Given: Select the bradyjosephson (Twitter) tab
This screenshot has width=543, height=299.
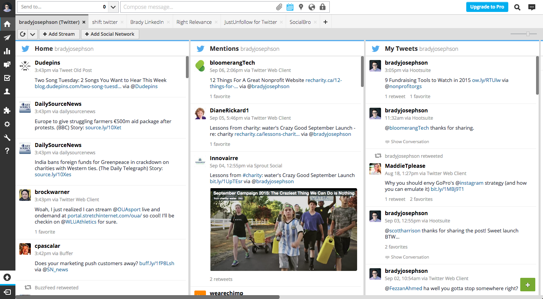Looking at the screenshot, I should point(49,22).
